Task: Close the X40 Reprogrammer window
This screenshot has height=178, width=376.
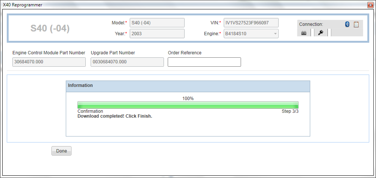Action: pyautogui.click(x=370, y=5)
